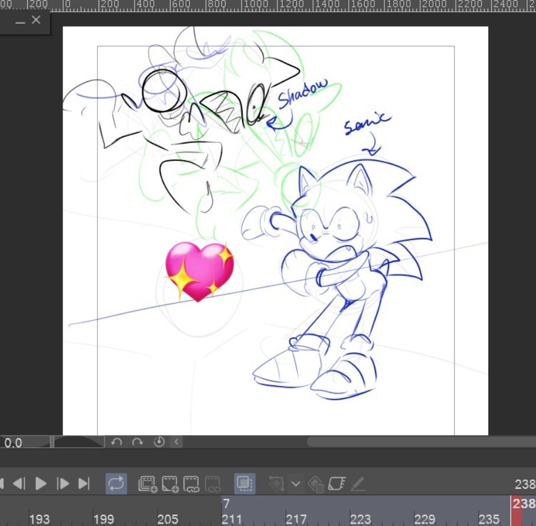Close the floating panel at top left
Screen dimensions: 536x526
coord(36,20)
